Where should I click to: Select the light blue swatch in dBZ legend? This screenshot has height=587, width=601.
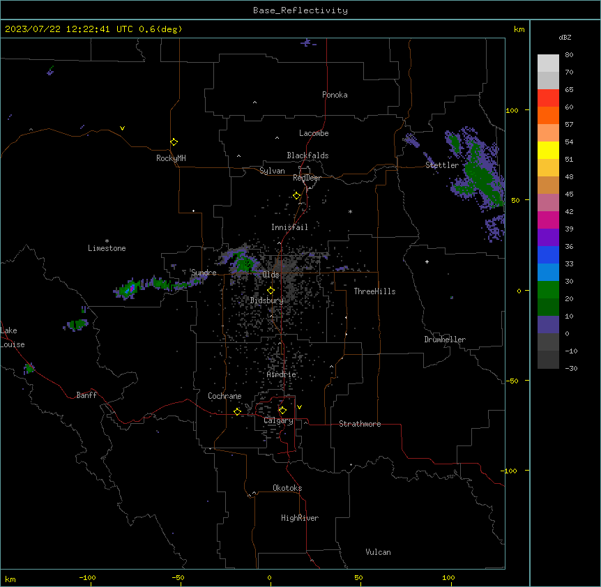(548, 273)
